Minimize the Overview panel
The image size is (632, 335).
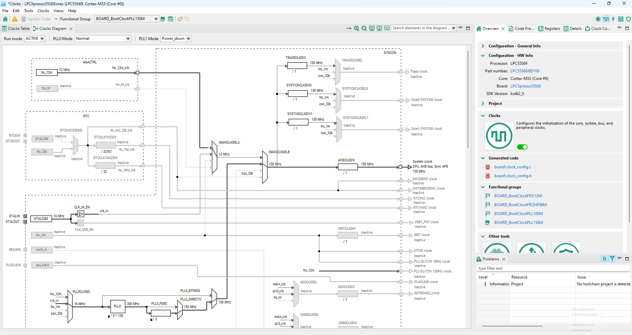(x=619, y=28)
